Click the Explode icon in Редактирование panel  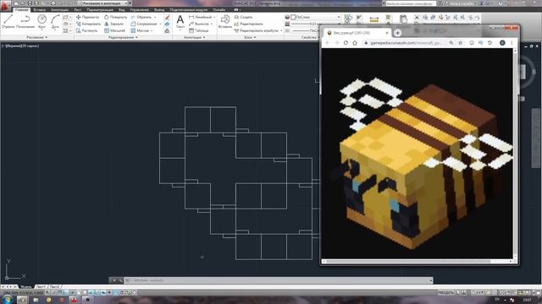[168, 24]
